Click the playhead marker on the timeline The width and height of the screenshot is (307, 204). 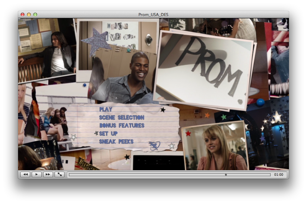(x=226, y=175)
